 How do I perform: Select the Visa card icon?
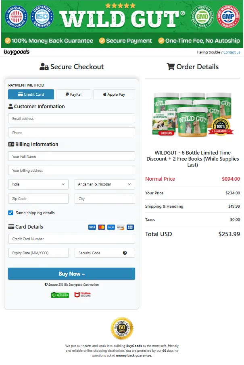(92, 227)
